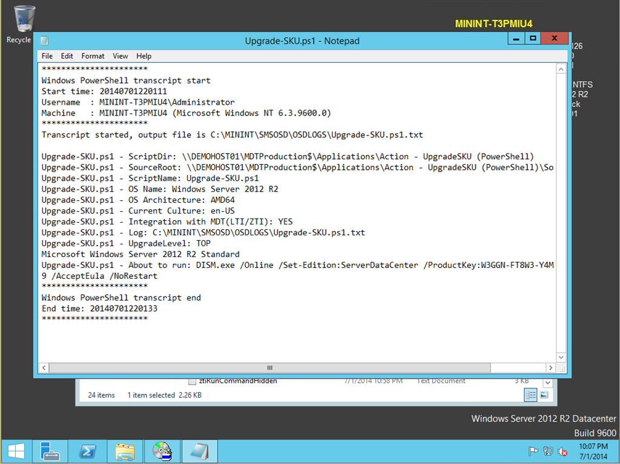Viewport: 620px width, 464px height.
Task: Click the Notepad horizontal scrollbar right arrow
Action: [x=550, y=367]
